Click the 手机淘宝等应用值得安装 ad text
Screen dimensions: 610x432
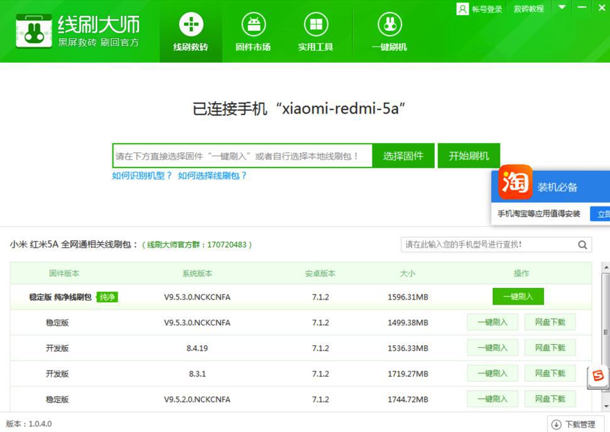[x=538, y=213]
